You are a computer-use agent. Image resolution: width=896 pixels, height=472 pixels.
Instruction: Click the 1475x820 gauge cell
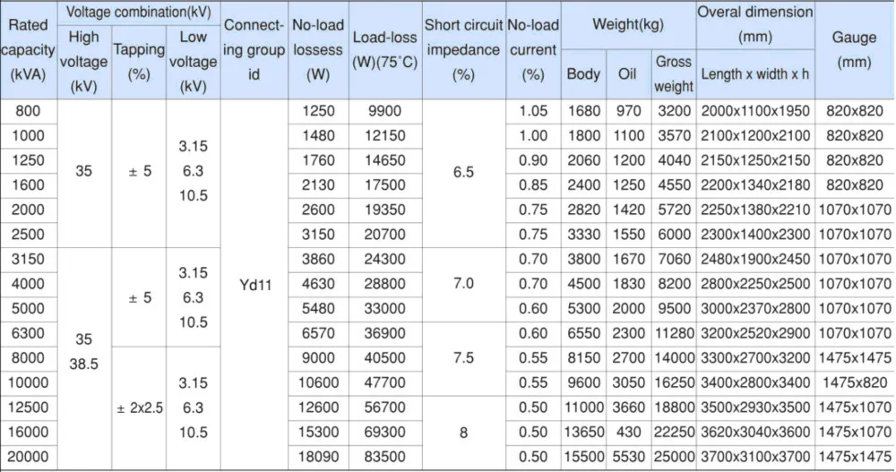[x=854, y=382]
